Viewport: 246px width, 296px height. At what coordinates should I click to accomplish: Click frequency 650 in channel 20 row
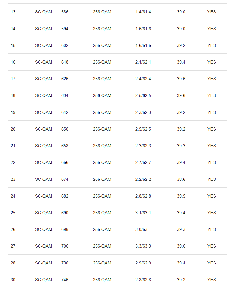coord(65,129)
